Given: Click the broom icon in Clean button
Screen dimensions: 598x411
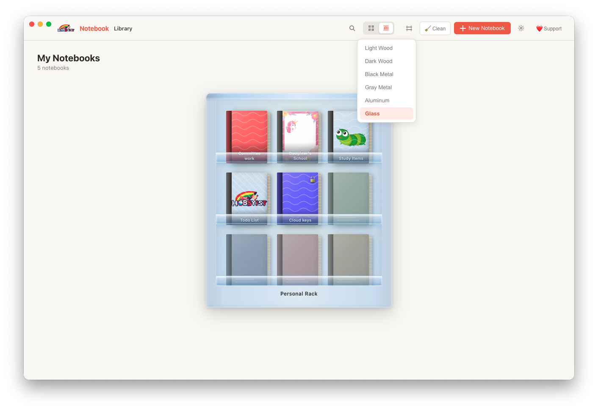Looking at the screenshot, I should coord(429,28).
